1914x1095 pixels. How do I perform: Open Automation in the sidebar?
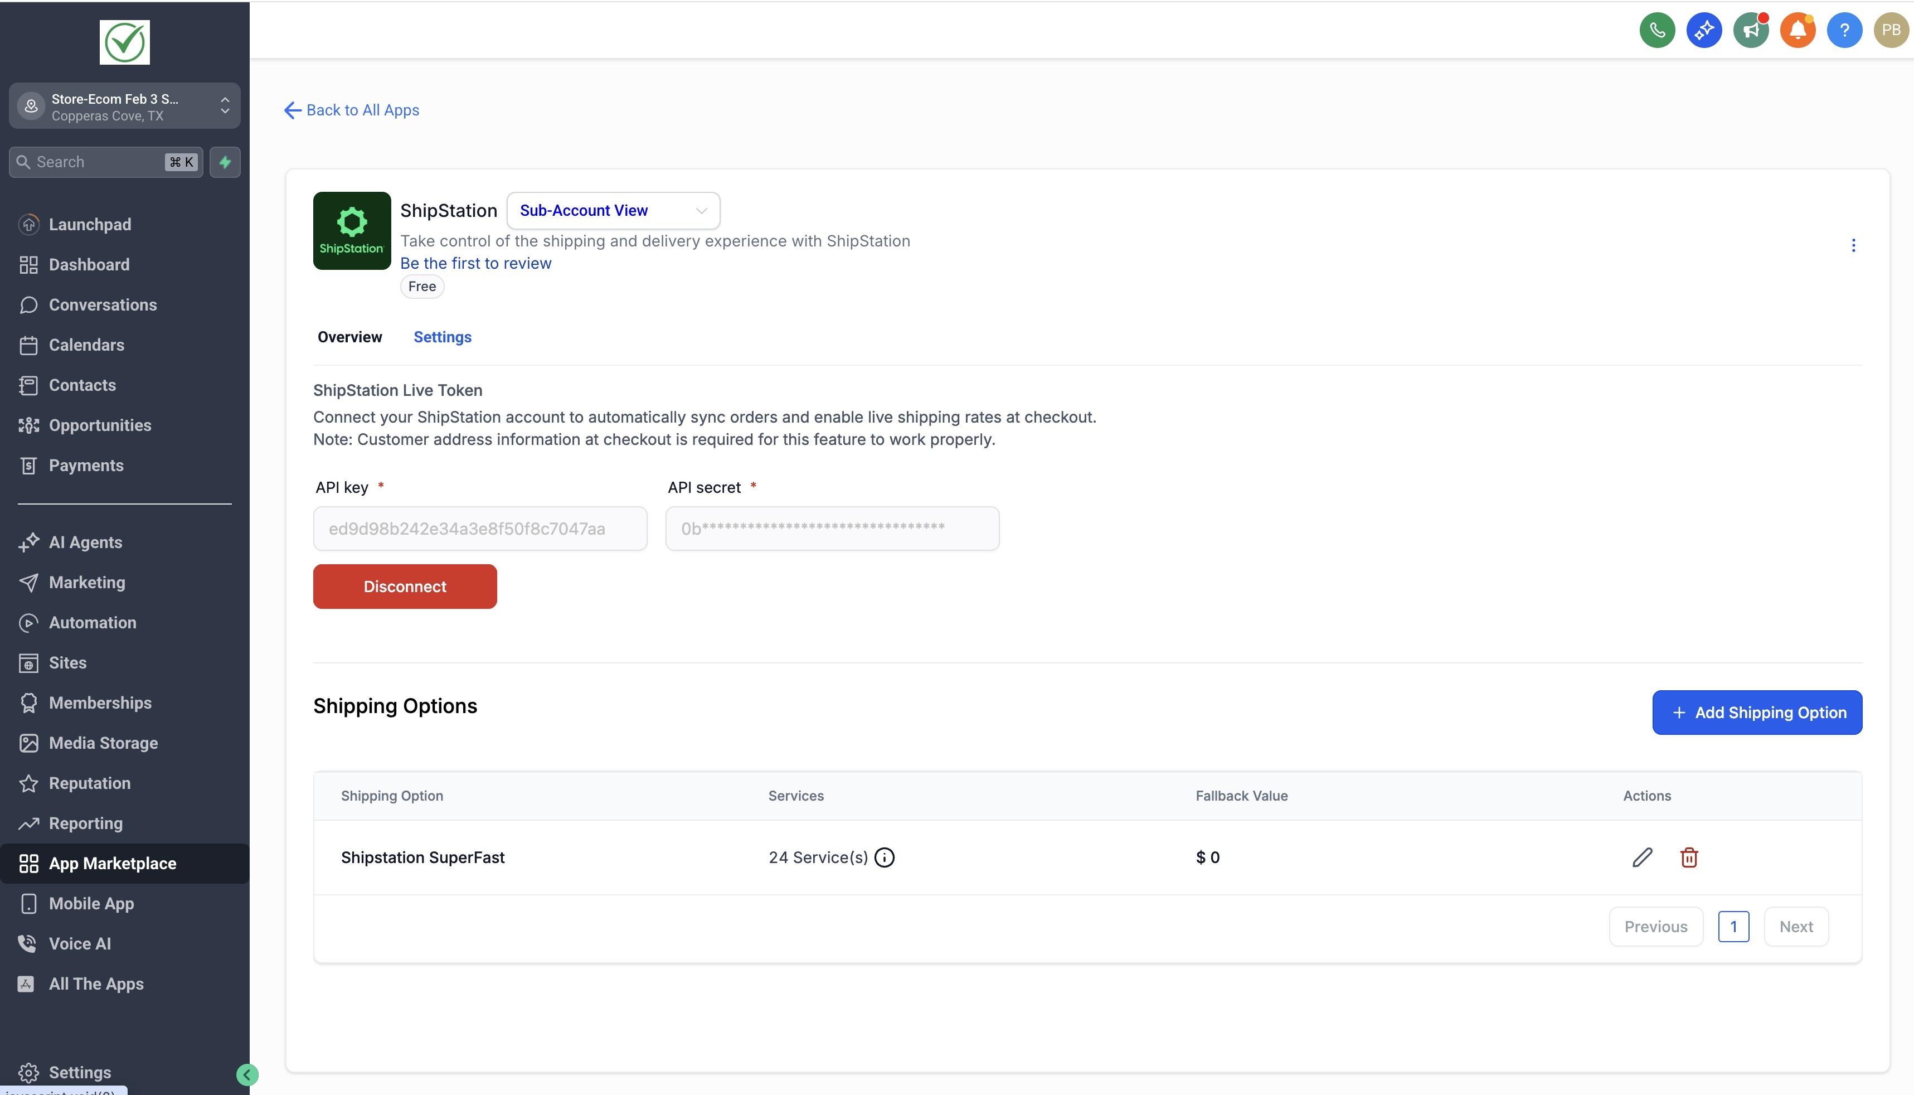(x=93, y=623)
